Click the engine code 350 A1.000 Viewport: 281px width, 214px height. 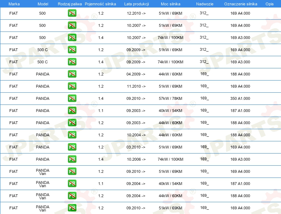point(240,98)
